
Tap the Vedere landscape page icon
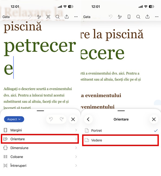87,140
